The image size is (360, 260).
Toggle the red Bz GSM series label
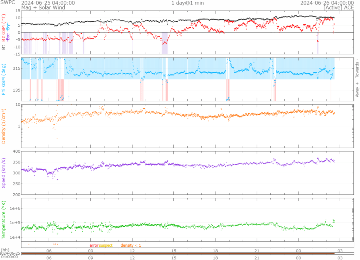click(x=4, y=28)
